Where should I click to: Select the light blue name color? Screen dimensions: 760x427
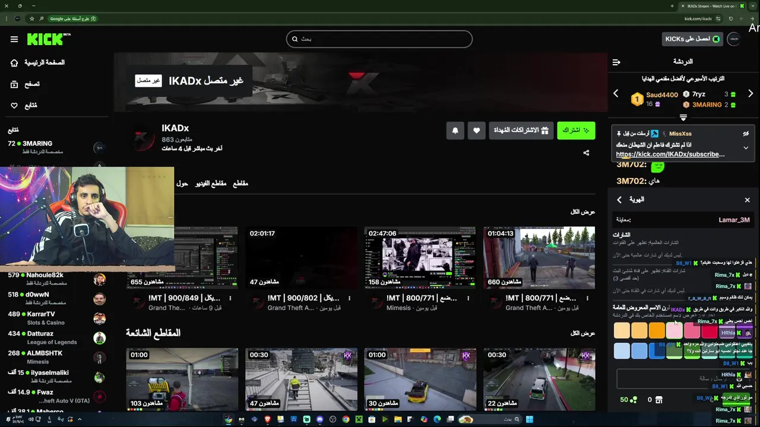pyautogui.click(x=622, y=350)
